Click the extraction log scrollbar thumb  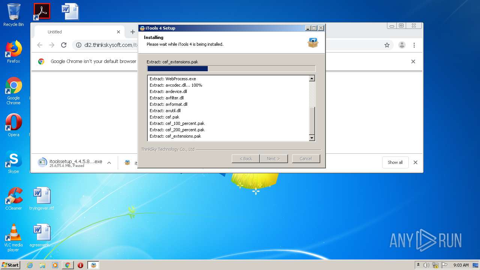(312, 121)
